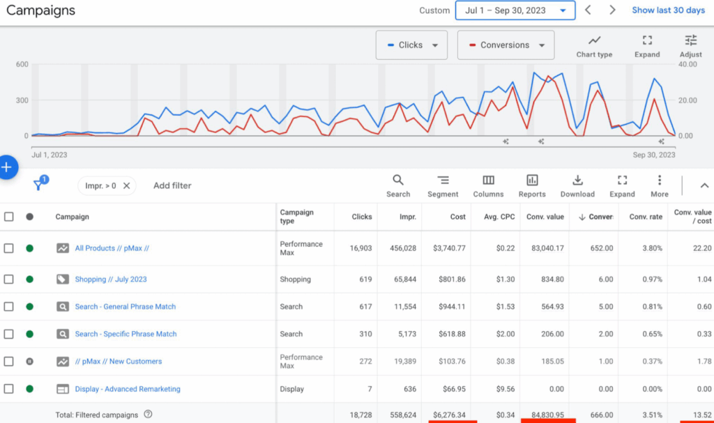This screenshot has width=714, height=423.
Task: Check the Search - General Phrase Match row
Action: 8,307
